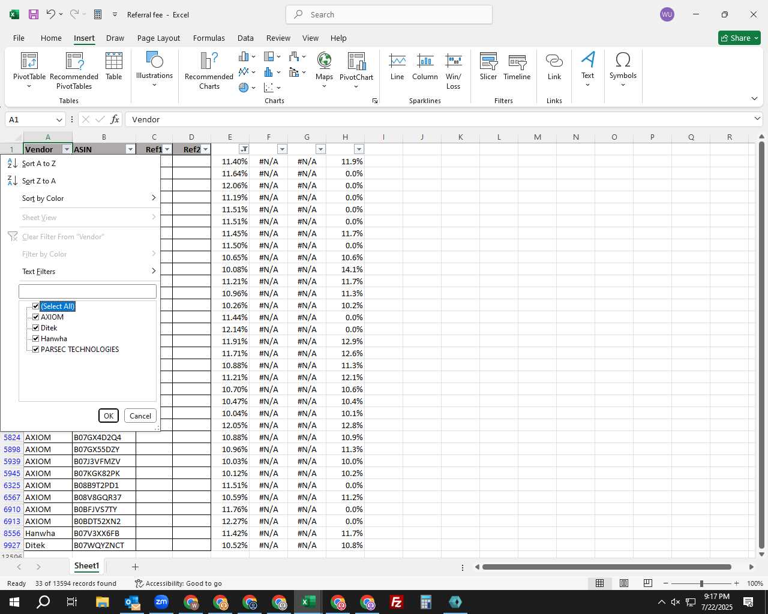Open File Explorer from the taskbar

click(x=103, y=602)
